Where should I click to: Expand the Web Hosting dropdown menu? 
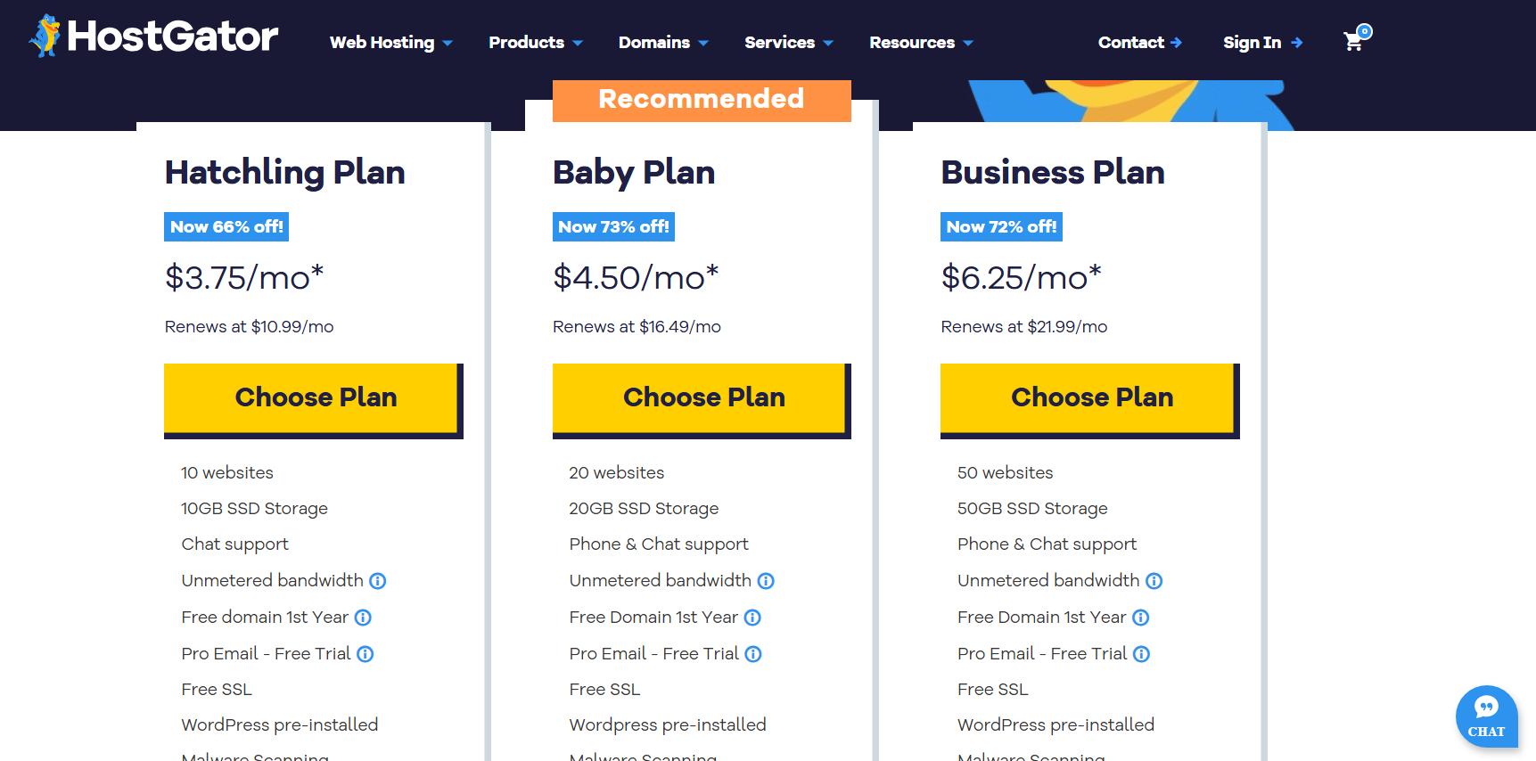(390, 43)
